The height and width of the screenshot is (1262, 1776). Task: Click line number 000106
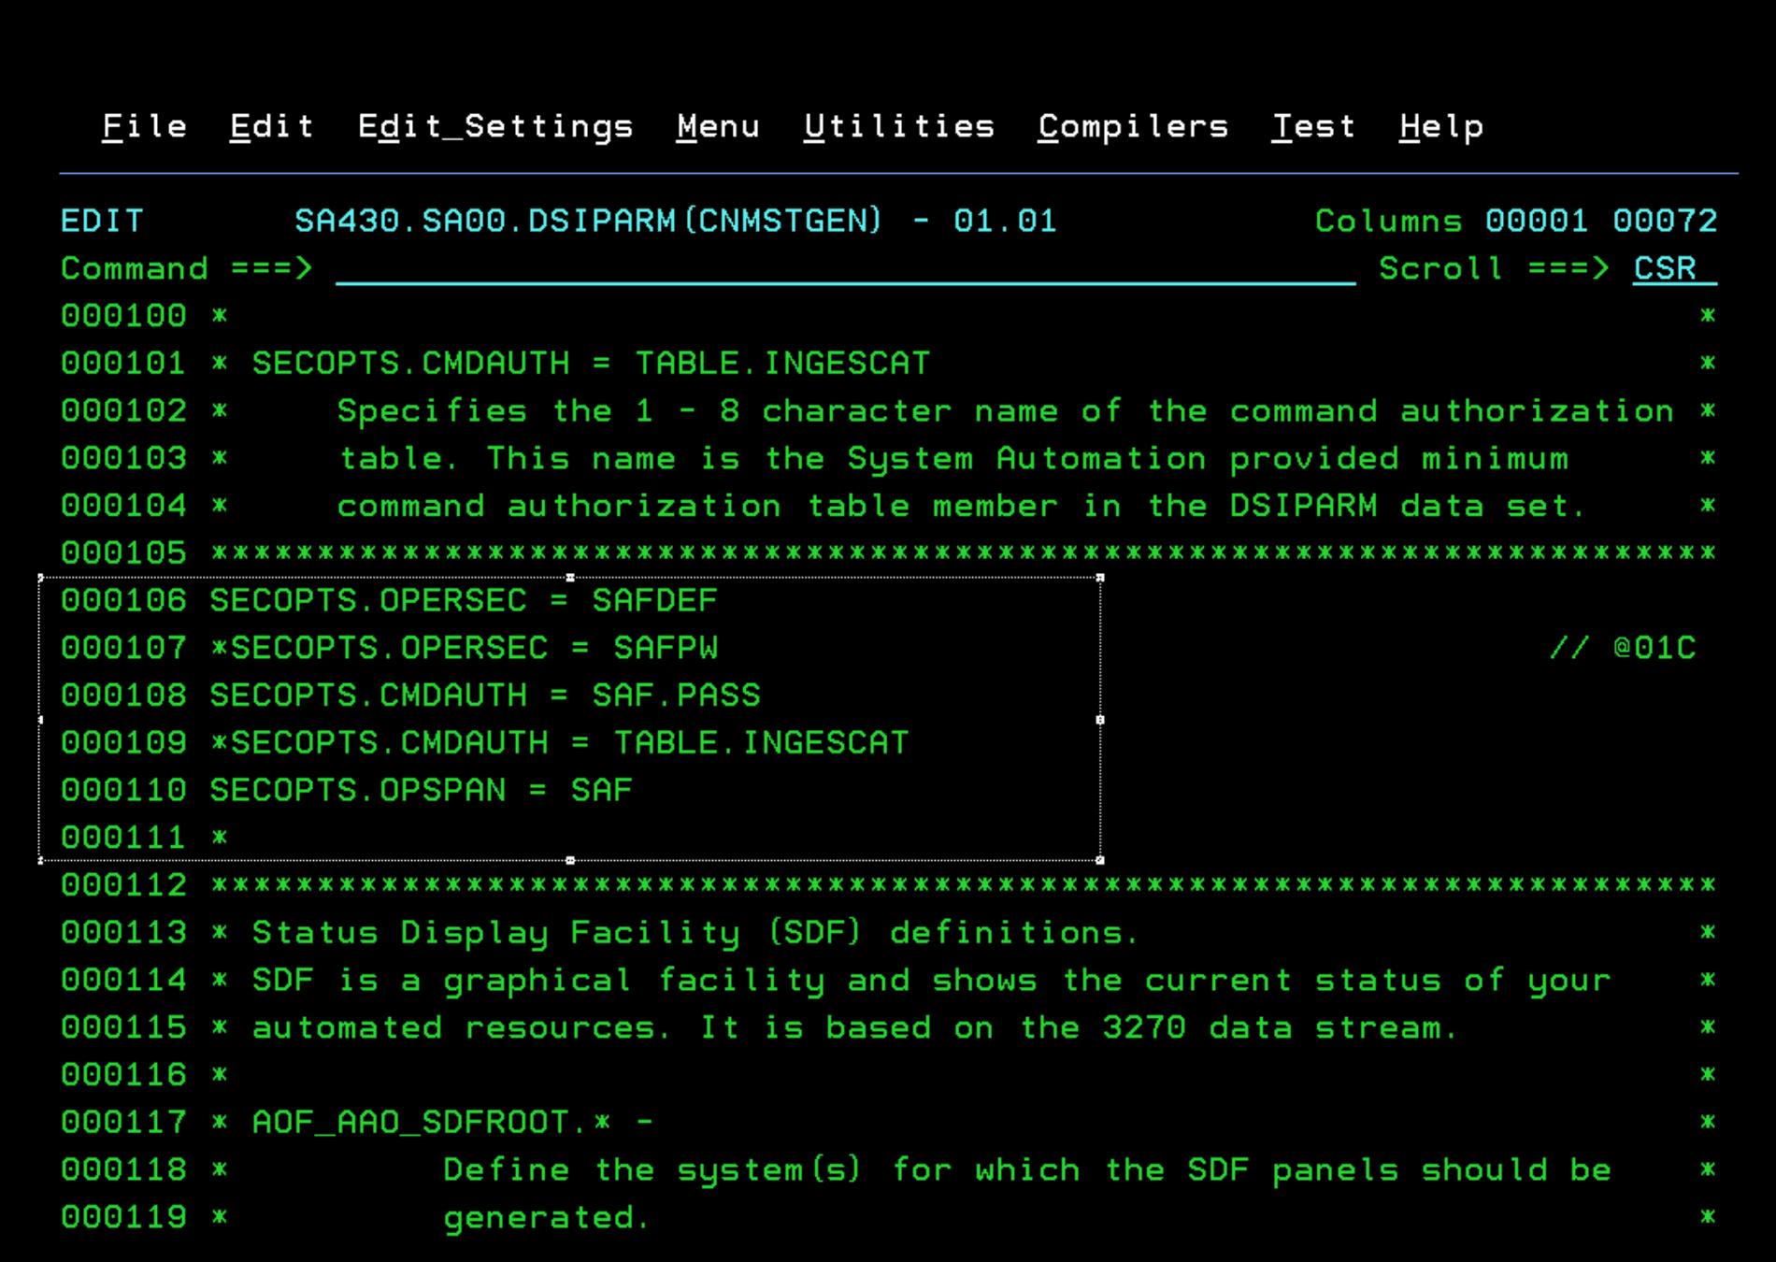pos(124,600)
